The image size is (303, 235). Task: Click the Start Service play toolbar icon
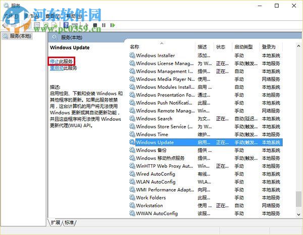[x=86, y=25]
